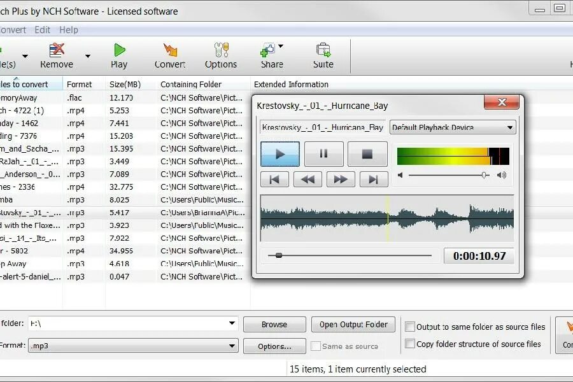
Task: Select the row with size 15.395
Action: [x=125, y=149]
